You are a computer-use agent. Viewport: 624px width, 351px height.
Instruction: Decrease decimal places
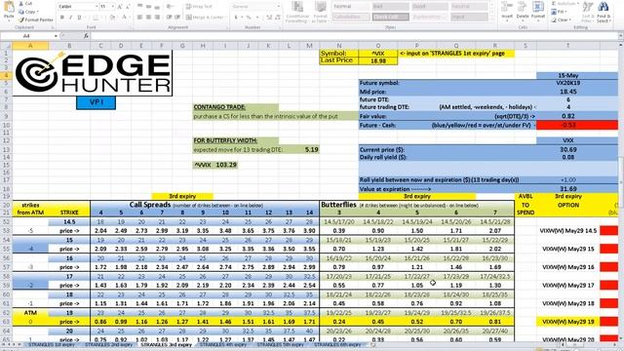(277, 18)
